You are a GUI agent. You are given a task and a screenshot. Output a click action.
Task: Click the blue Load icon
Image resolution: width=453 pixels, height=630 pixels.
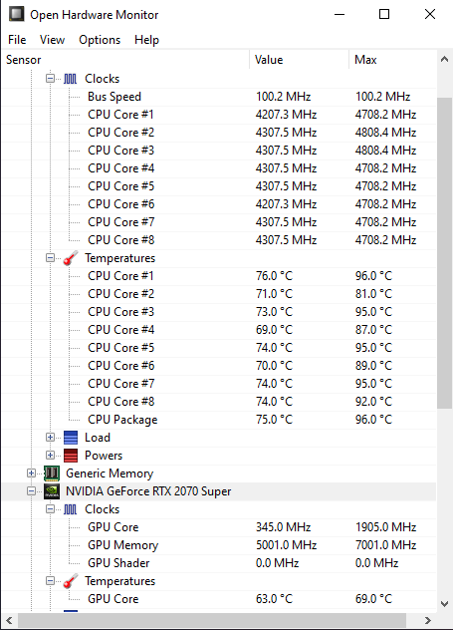coord(71,438)
